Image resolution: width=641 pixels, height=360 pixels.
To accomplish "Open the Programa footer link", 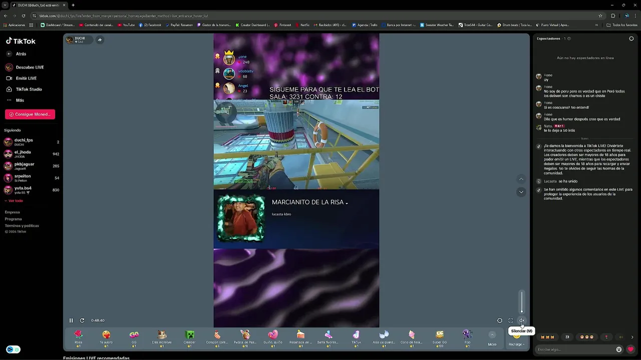I will click(x=14, y=219).
